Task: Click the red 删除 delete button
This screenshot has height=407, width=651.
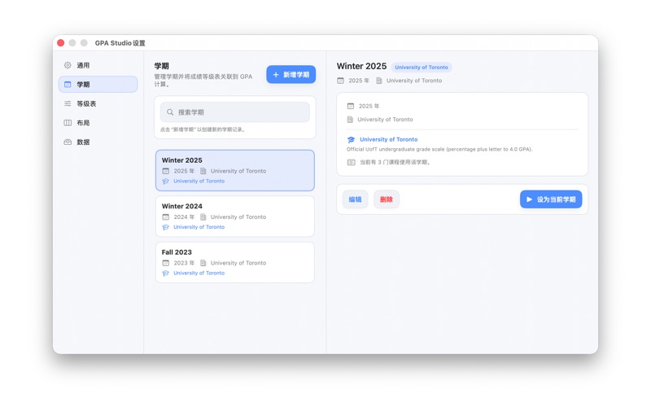Action: coord(386,199)
